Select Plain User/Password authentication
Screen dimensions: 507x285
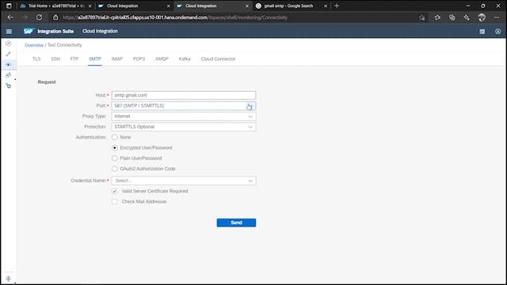[x=114, y=158]
